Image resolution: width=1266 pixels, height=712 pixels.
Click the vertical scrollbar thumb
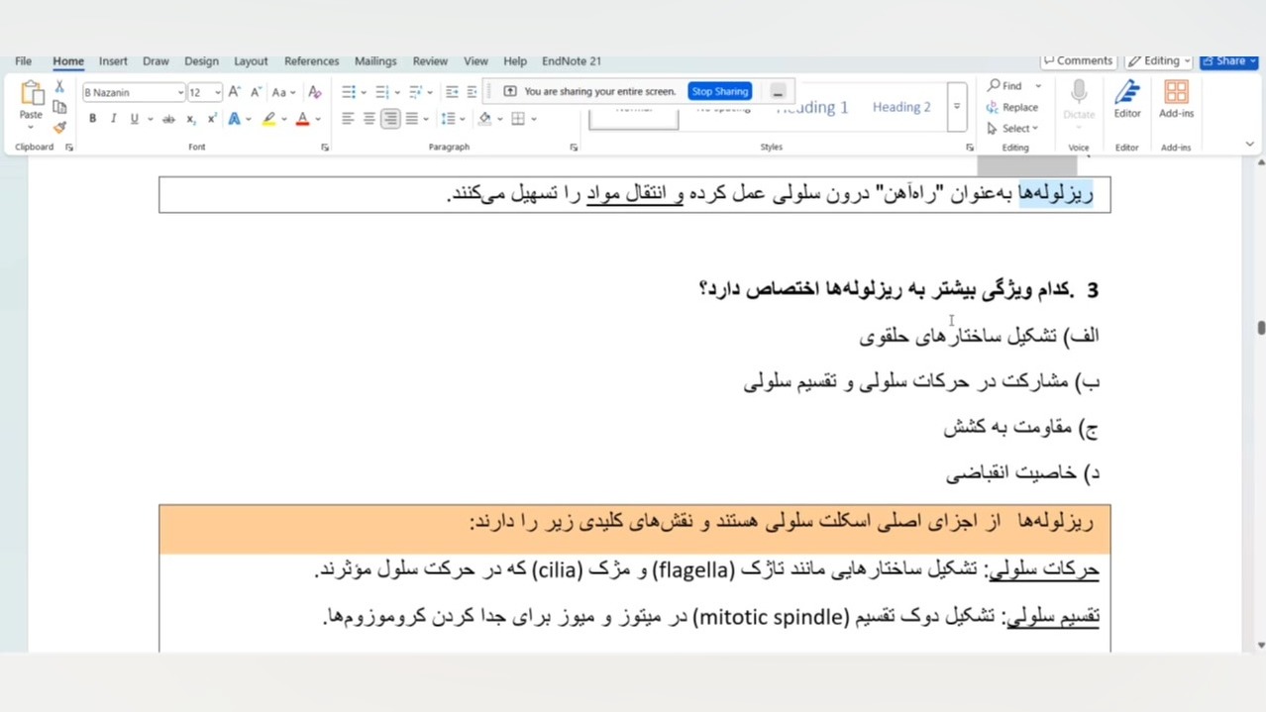1260,328
